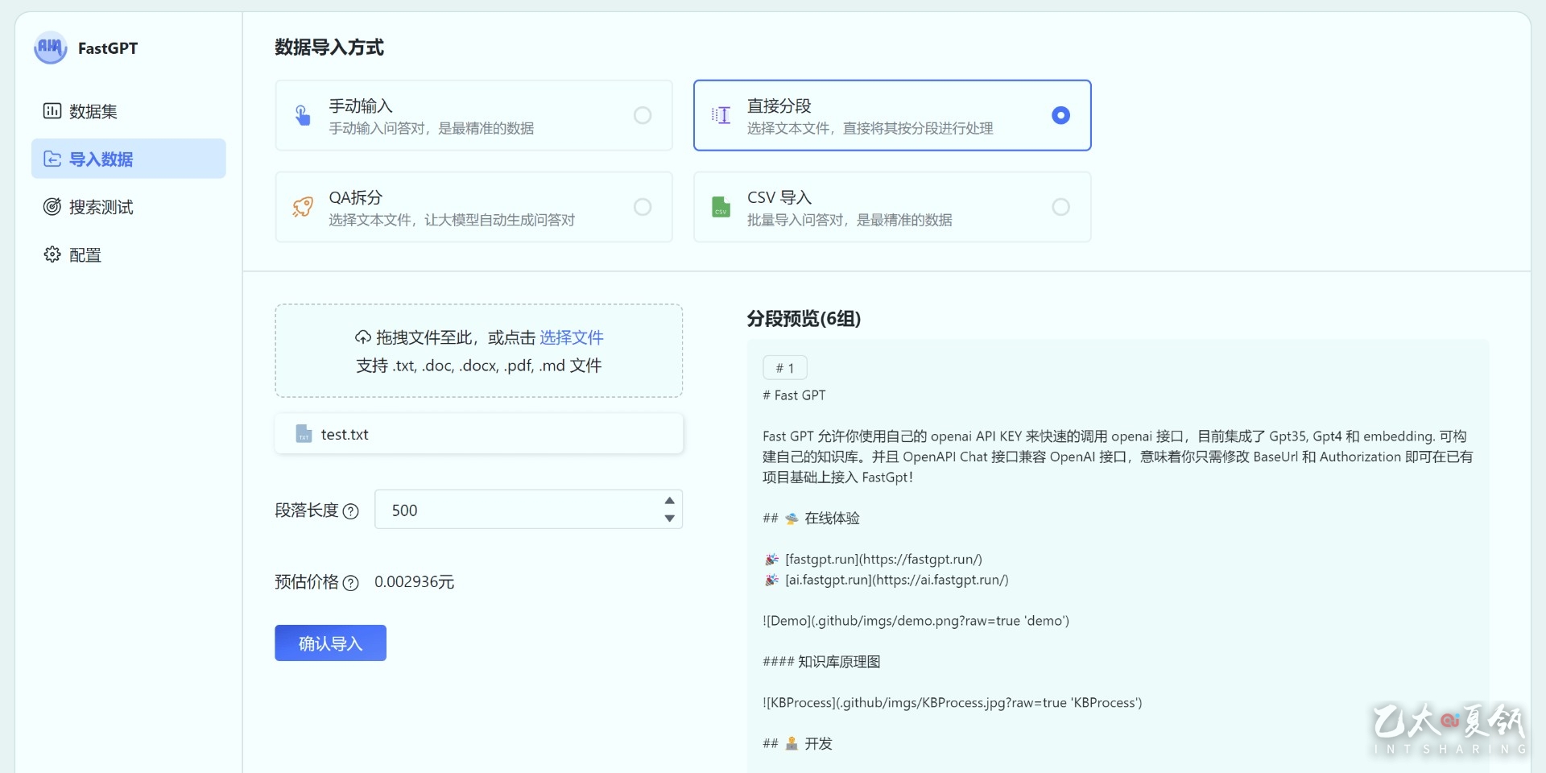Click the FastGPT logo icon

(50, 48)
